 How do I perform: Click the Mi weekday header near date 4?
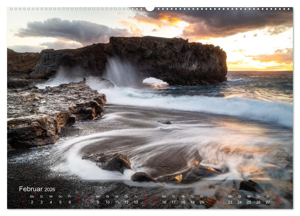coord(50,196)
